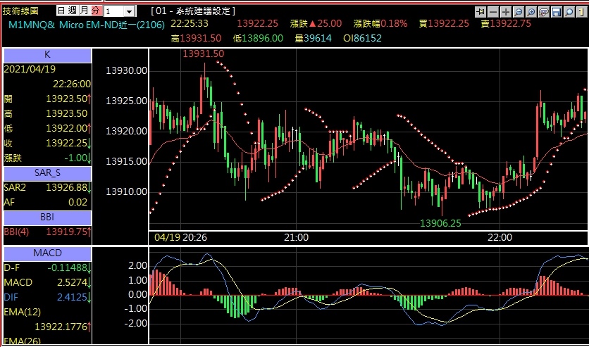Click BBI(4) value 13919.75
This screenshot has width=589, height=347.
click(x=66, y=232)
